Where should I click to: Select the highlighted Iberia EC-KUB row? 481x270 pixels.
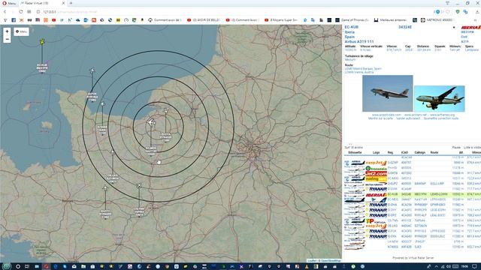pyautogui.click(x=413, y=194)
